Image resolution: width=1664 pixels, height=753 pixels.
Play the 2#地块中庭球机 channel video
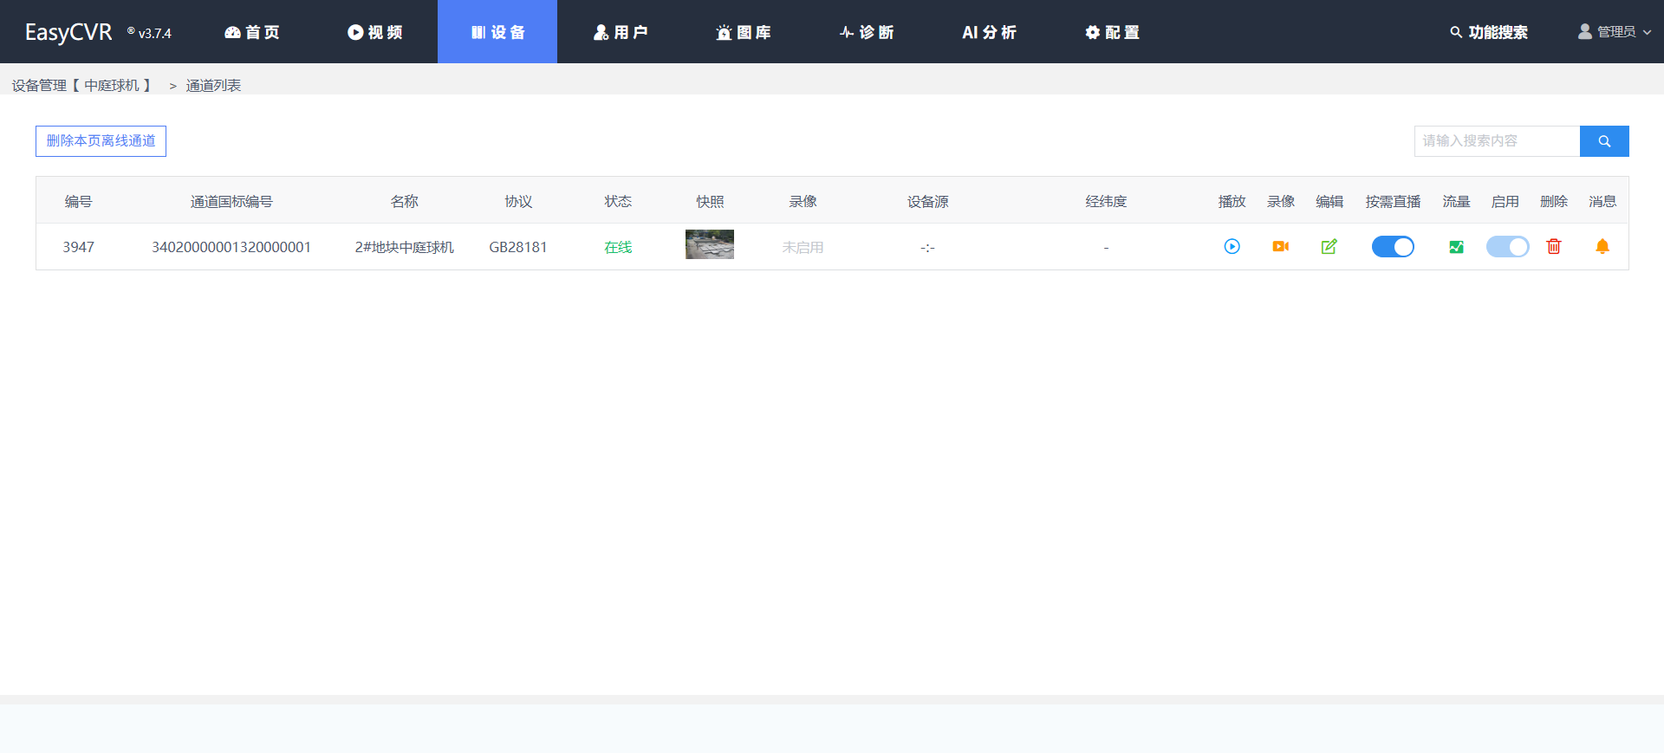(x=1232, y=247)
